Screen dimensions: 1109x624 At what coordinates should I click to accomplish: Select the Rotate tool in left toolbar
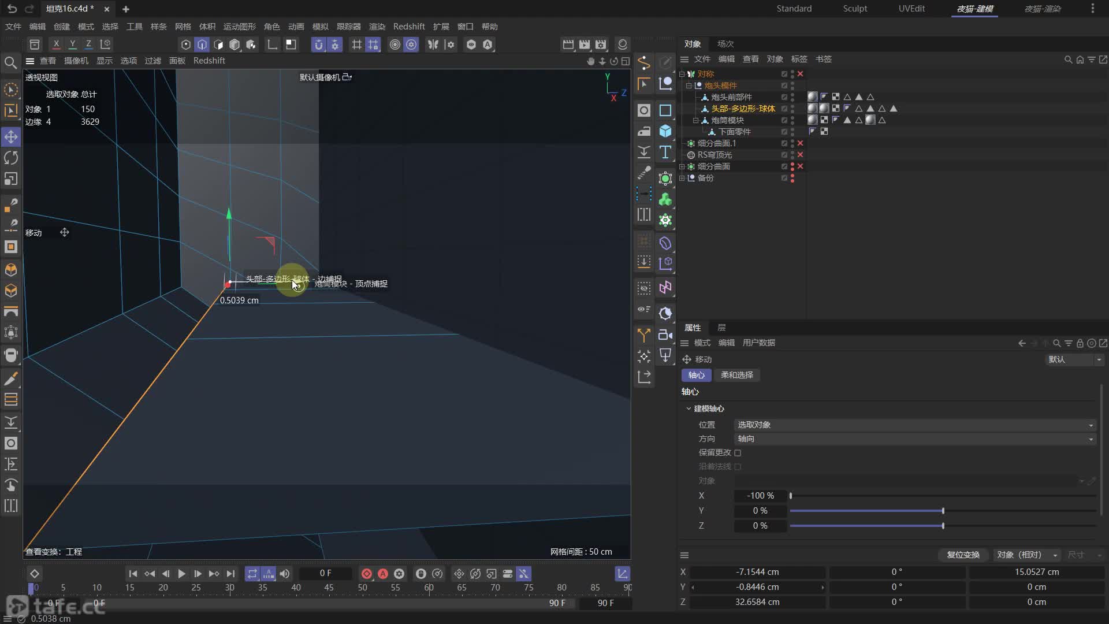[x=11, y=158]
